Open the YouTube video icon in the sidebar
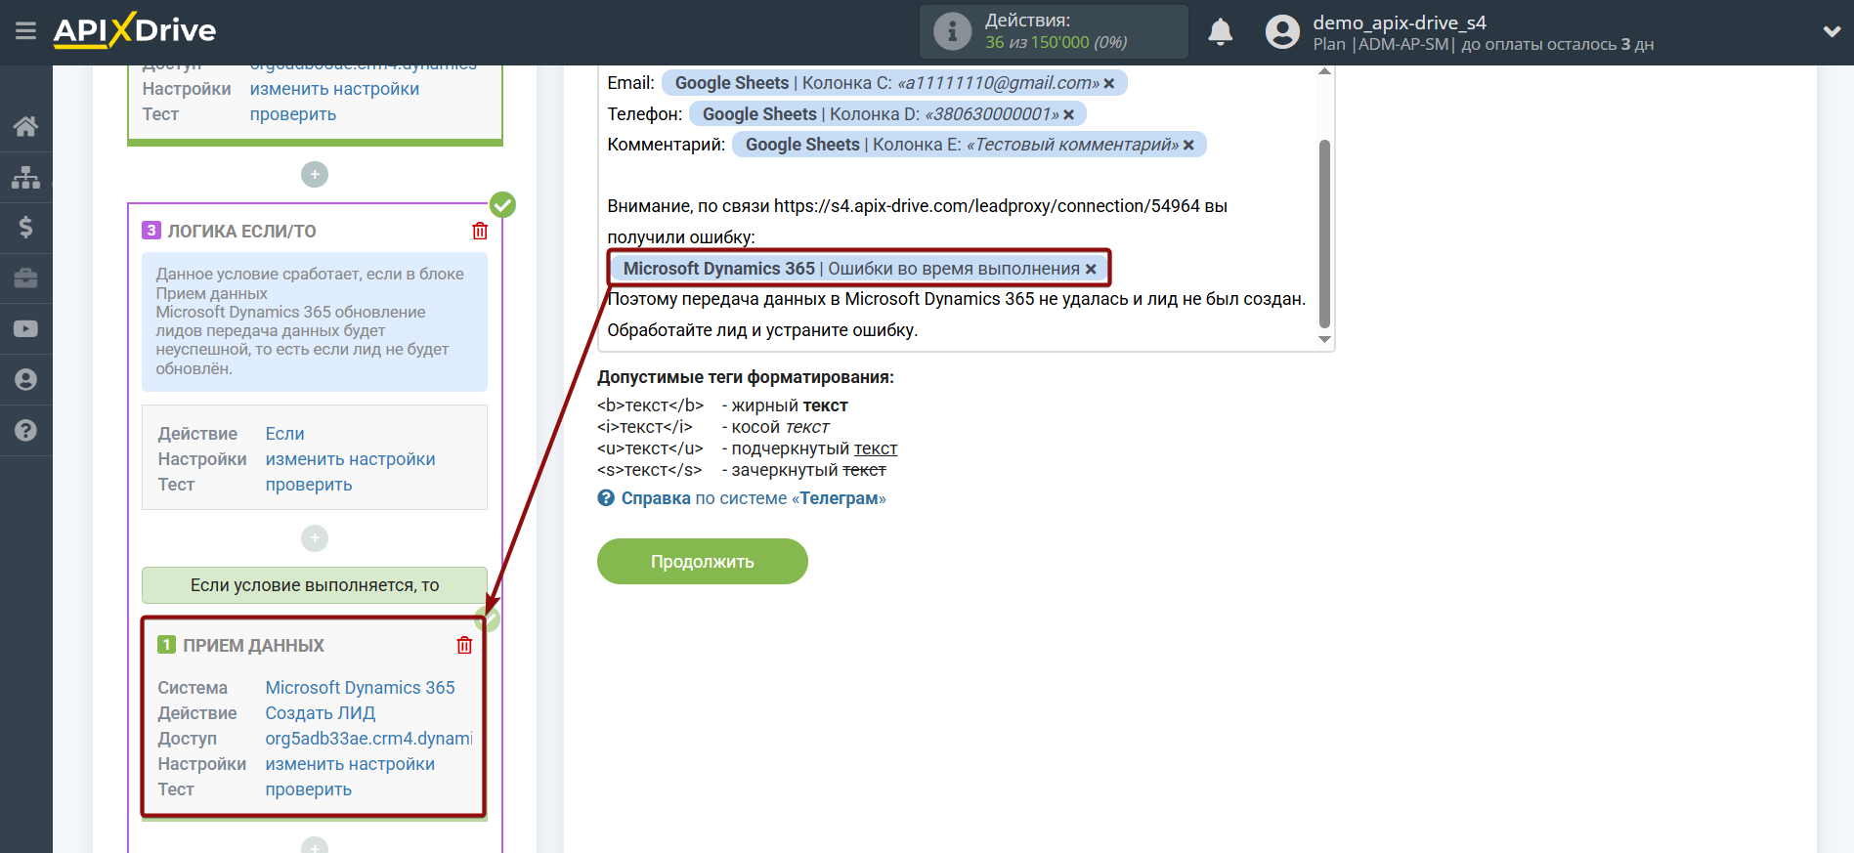Image resolution: width=1854 pixels, height=853 pixels. [26, 329]
